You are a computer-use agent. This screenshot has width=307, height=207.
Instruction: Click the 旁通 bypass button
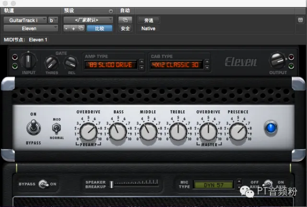click(149, 20)
